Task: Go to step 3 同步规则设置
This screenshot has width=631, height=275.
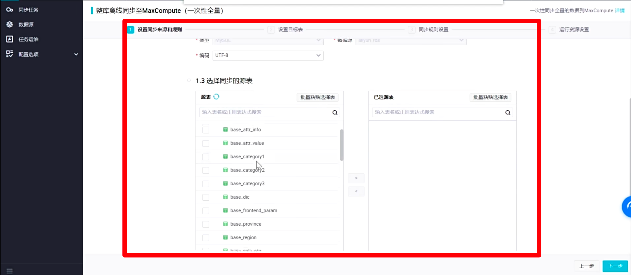Action: point(428,30)
